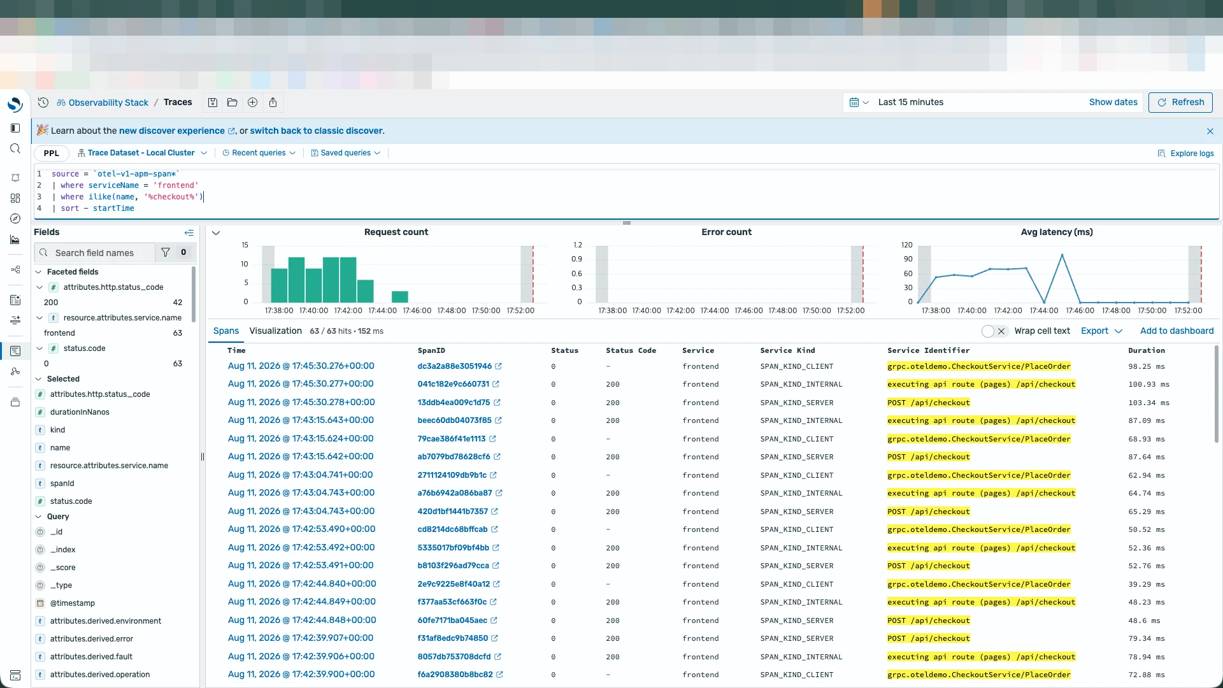
Task: Click the share icon in toolbar
Action: tap(273, 103)
